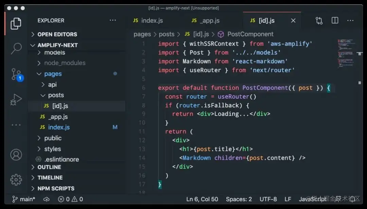Close the [id].js editor tab
367x209 pixels.
(x=293, y=21)
